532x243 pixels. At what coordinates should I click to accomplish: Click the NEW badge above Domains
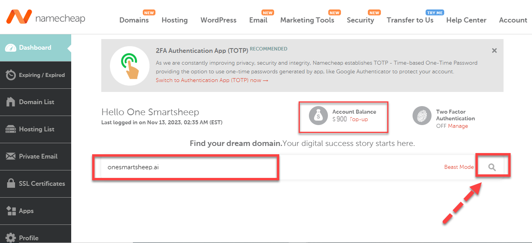149,13
